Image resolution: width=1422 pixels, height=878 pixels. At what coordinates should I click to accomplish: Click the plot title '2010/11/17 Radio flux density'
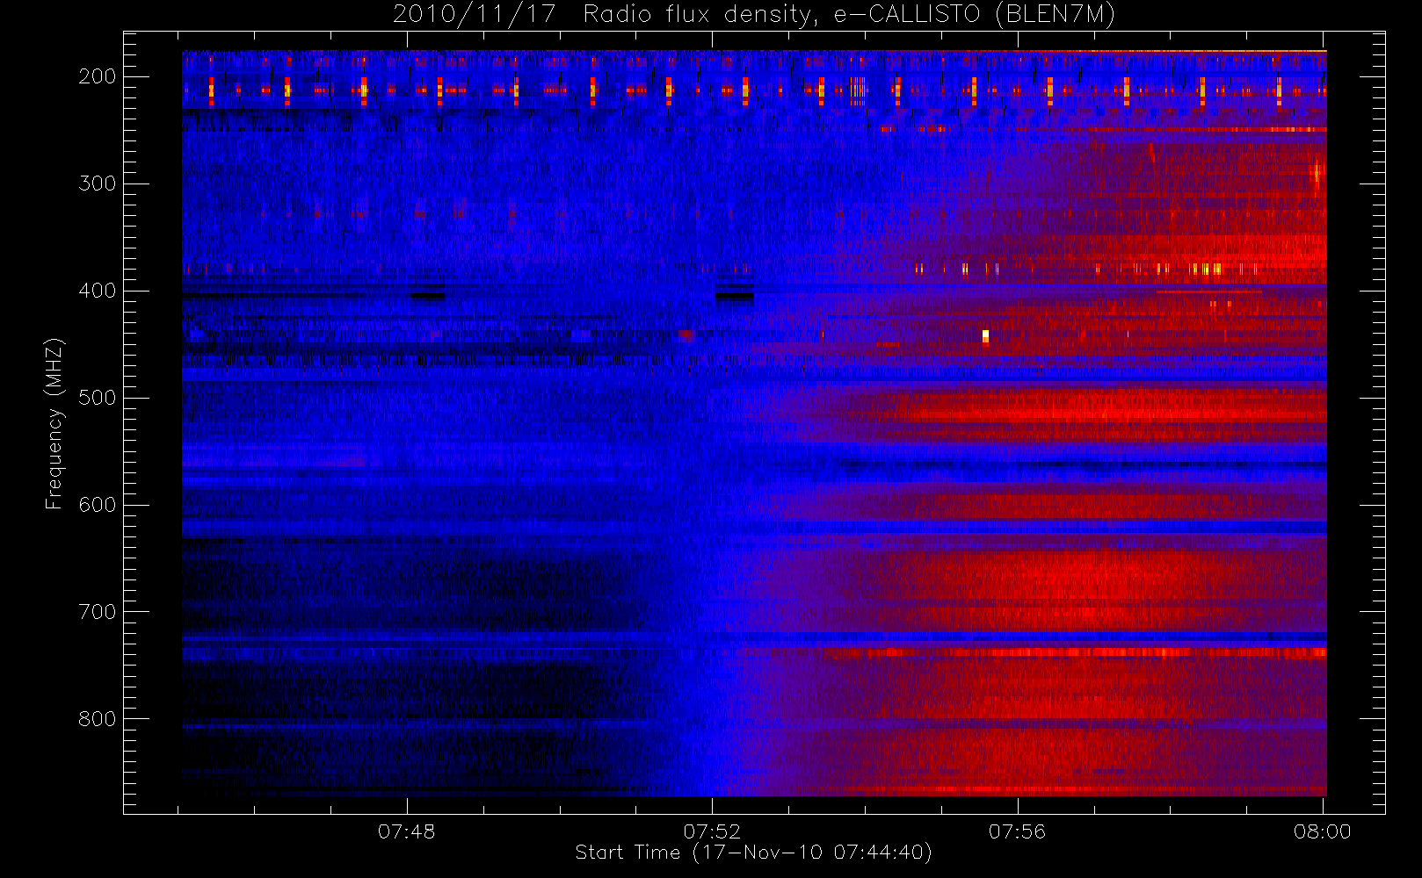point(603,15)
